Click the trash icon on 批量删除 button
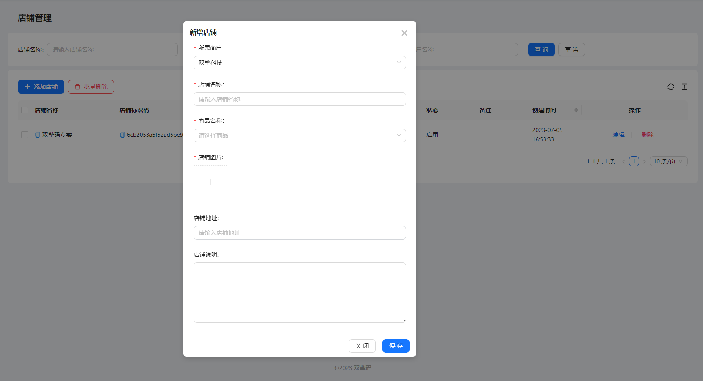703x381 pixels. (x=77, y=87)
